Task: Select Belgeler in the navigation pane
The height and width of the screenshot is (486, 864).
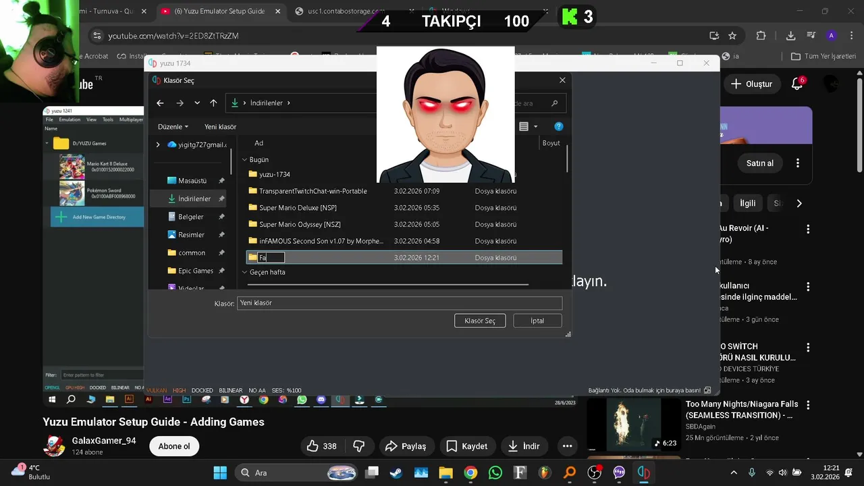Action: [190, 217]
